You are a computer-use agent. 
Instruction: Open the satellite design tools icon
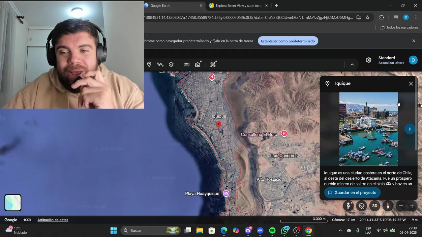click(213, 65)
